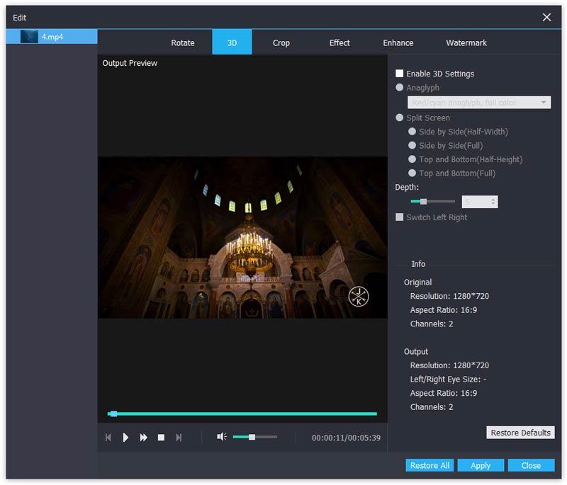Close the Edit dialog with X
The image size is (567, 485).
coord(546,17)
